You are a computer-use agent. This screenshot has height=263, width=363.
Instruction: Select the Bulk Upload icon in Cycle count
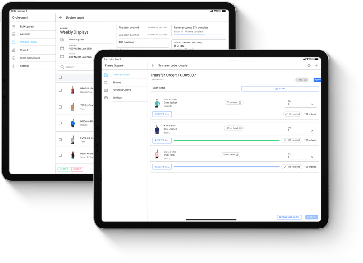(13, 27)
